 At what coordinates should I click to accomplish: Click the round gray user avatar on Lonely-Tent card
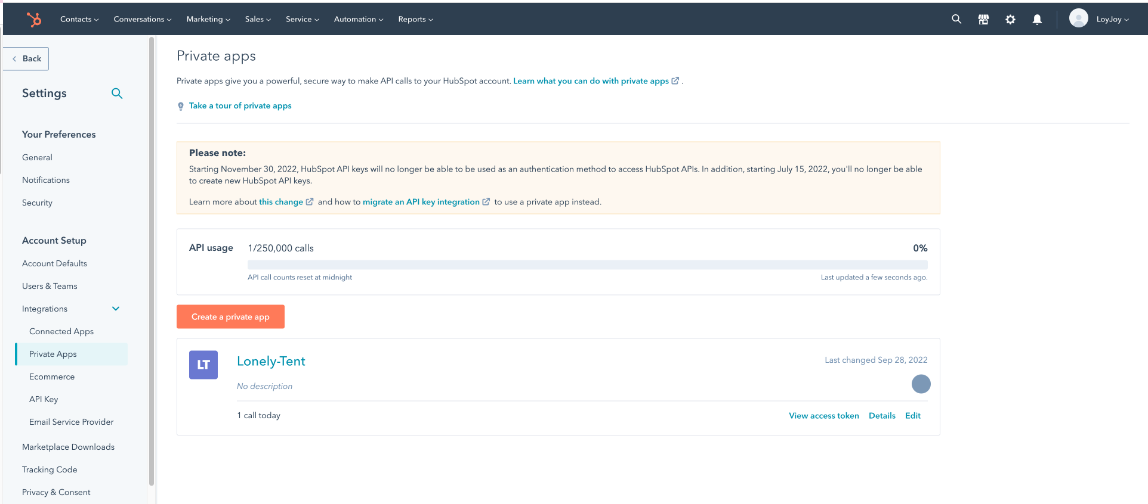pyautogui.click(x=921, y=384)
